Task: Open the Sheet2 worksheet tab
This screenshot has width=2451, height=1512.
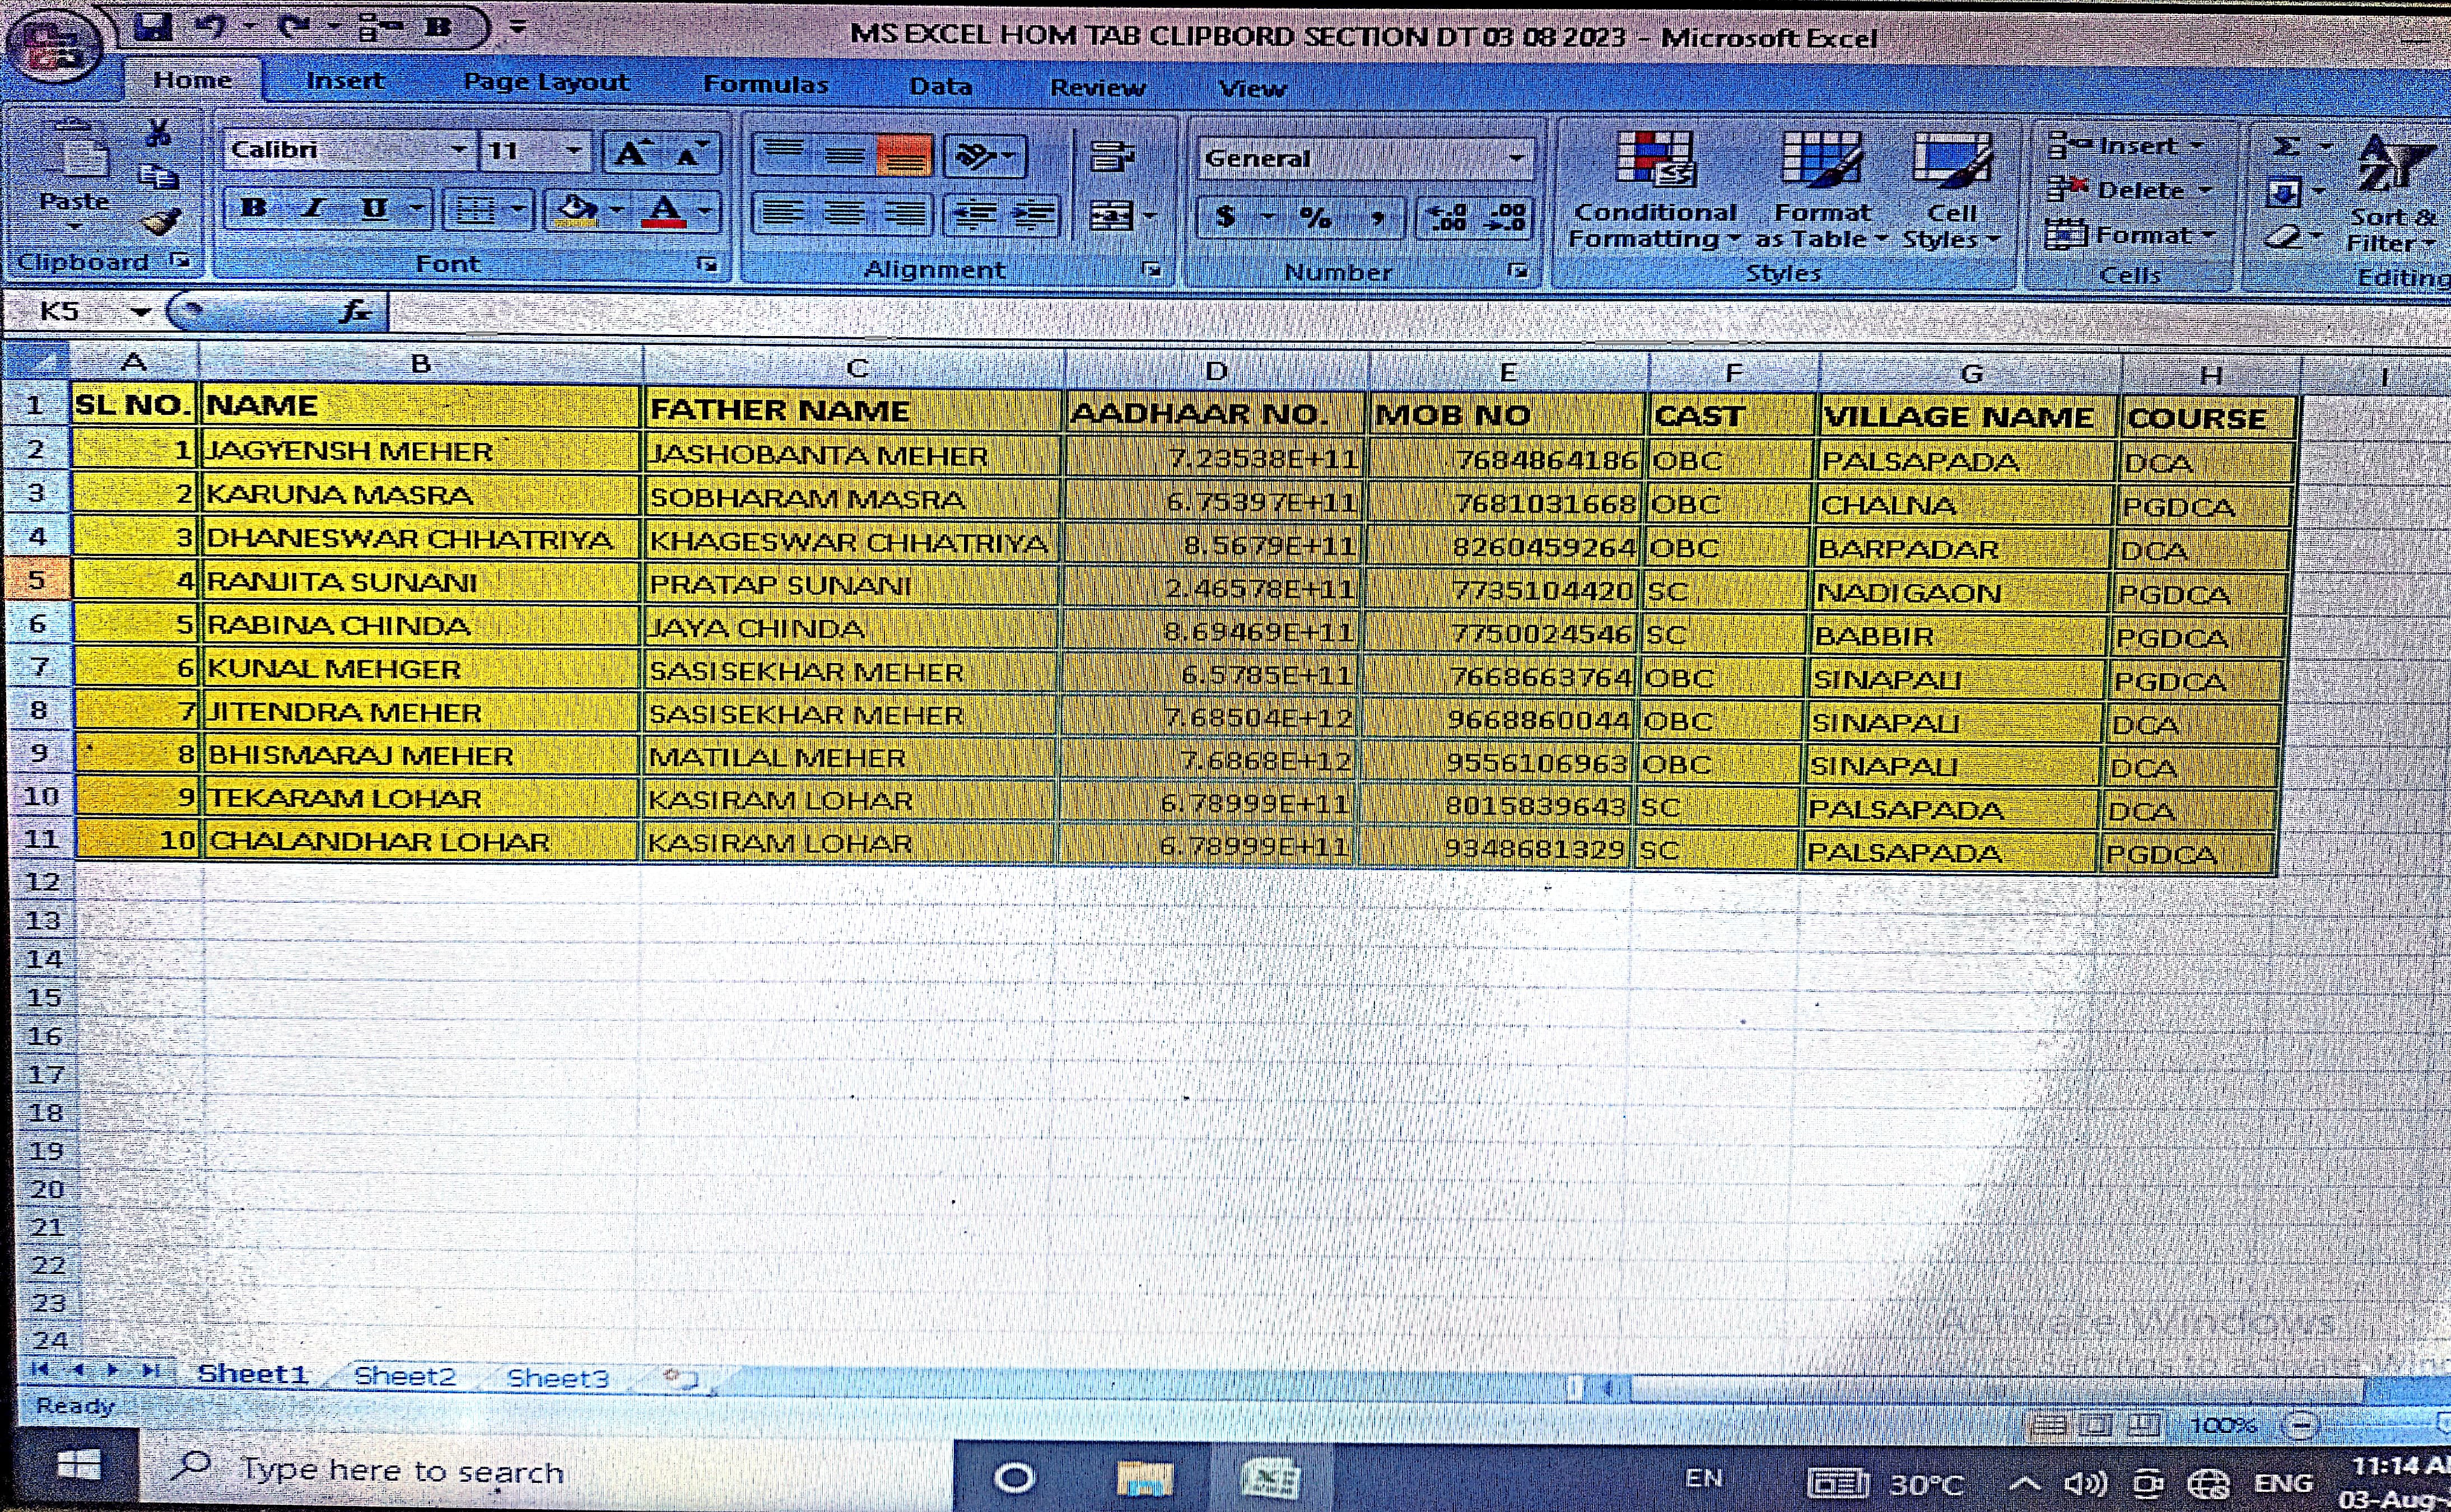Action: point(404,1376)
